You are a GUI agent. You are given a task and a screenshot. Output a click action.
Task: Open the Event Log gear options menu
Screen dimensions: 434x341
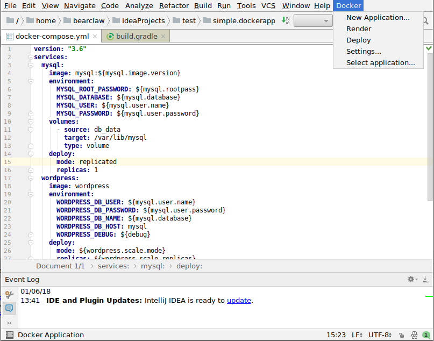tap(412, 279)
